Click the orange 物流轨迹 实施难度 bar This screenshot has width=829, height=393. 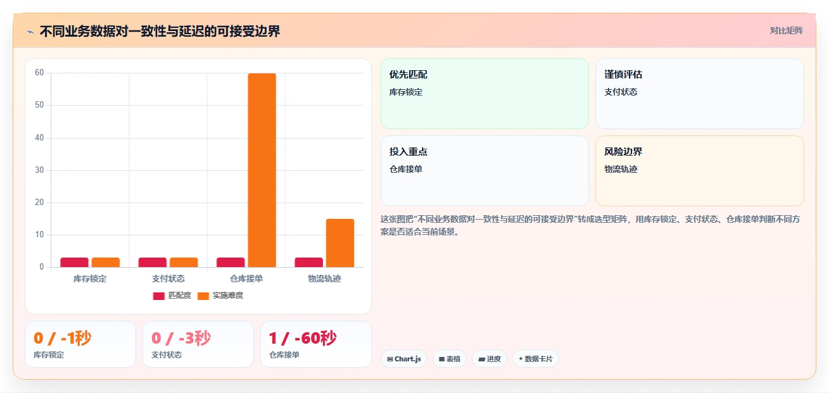coord(340,243)
